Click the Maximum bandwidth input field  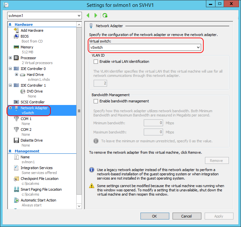click(x=153, y=132)
